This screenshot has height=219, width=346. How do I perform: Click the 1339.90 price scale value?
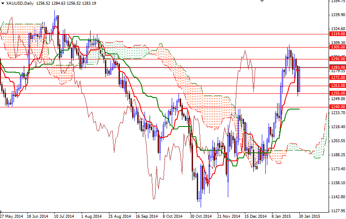338,15
